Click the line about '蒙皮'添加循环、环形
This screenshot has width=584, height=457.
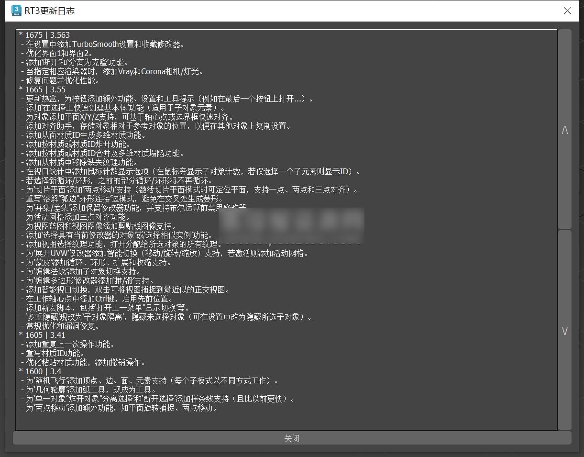click(96, 262)
